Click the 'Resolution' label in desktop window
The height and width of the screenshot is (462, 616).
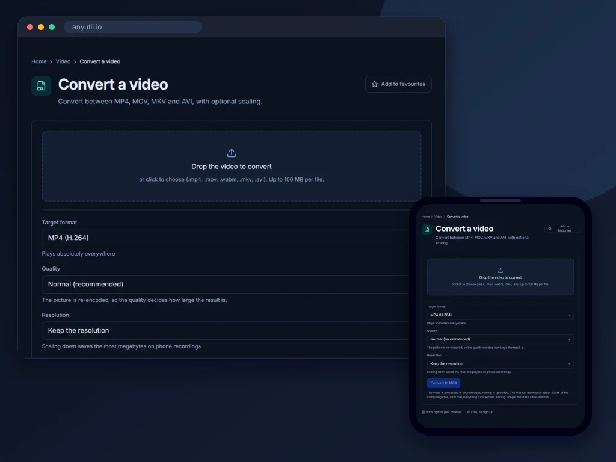tap(55, 315)
